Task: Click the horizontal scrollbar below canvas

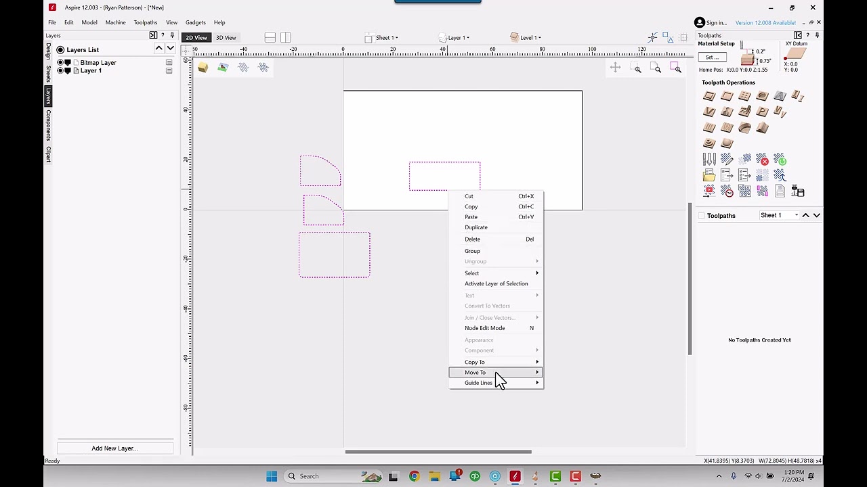Action: 438,452
